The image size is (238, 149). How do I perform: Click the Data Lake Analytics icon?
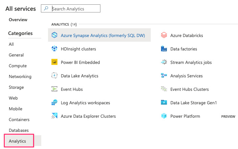pos(54,75)
